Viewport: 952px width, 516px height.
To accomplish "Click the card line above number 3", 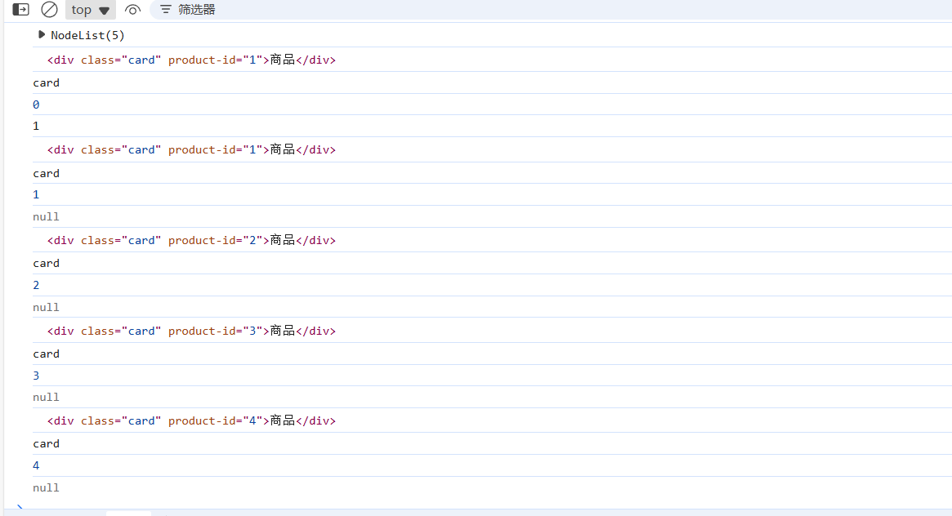I will pyautogui.click(x=46, y=354).
